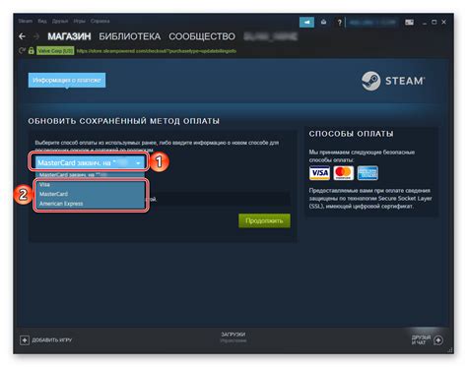
Task: Open friends chat plus icon
Action: tap(438, 340)
